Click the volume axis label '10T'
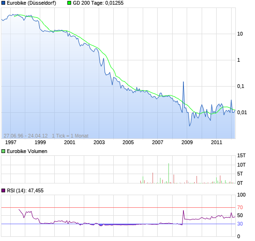This screenshot has width=255, height=241. (241, 165)
